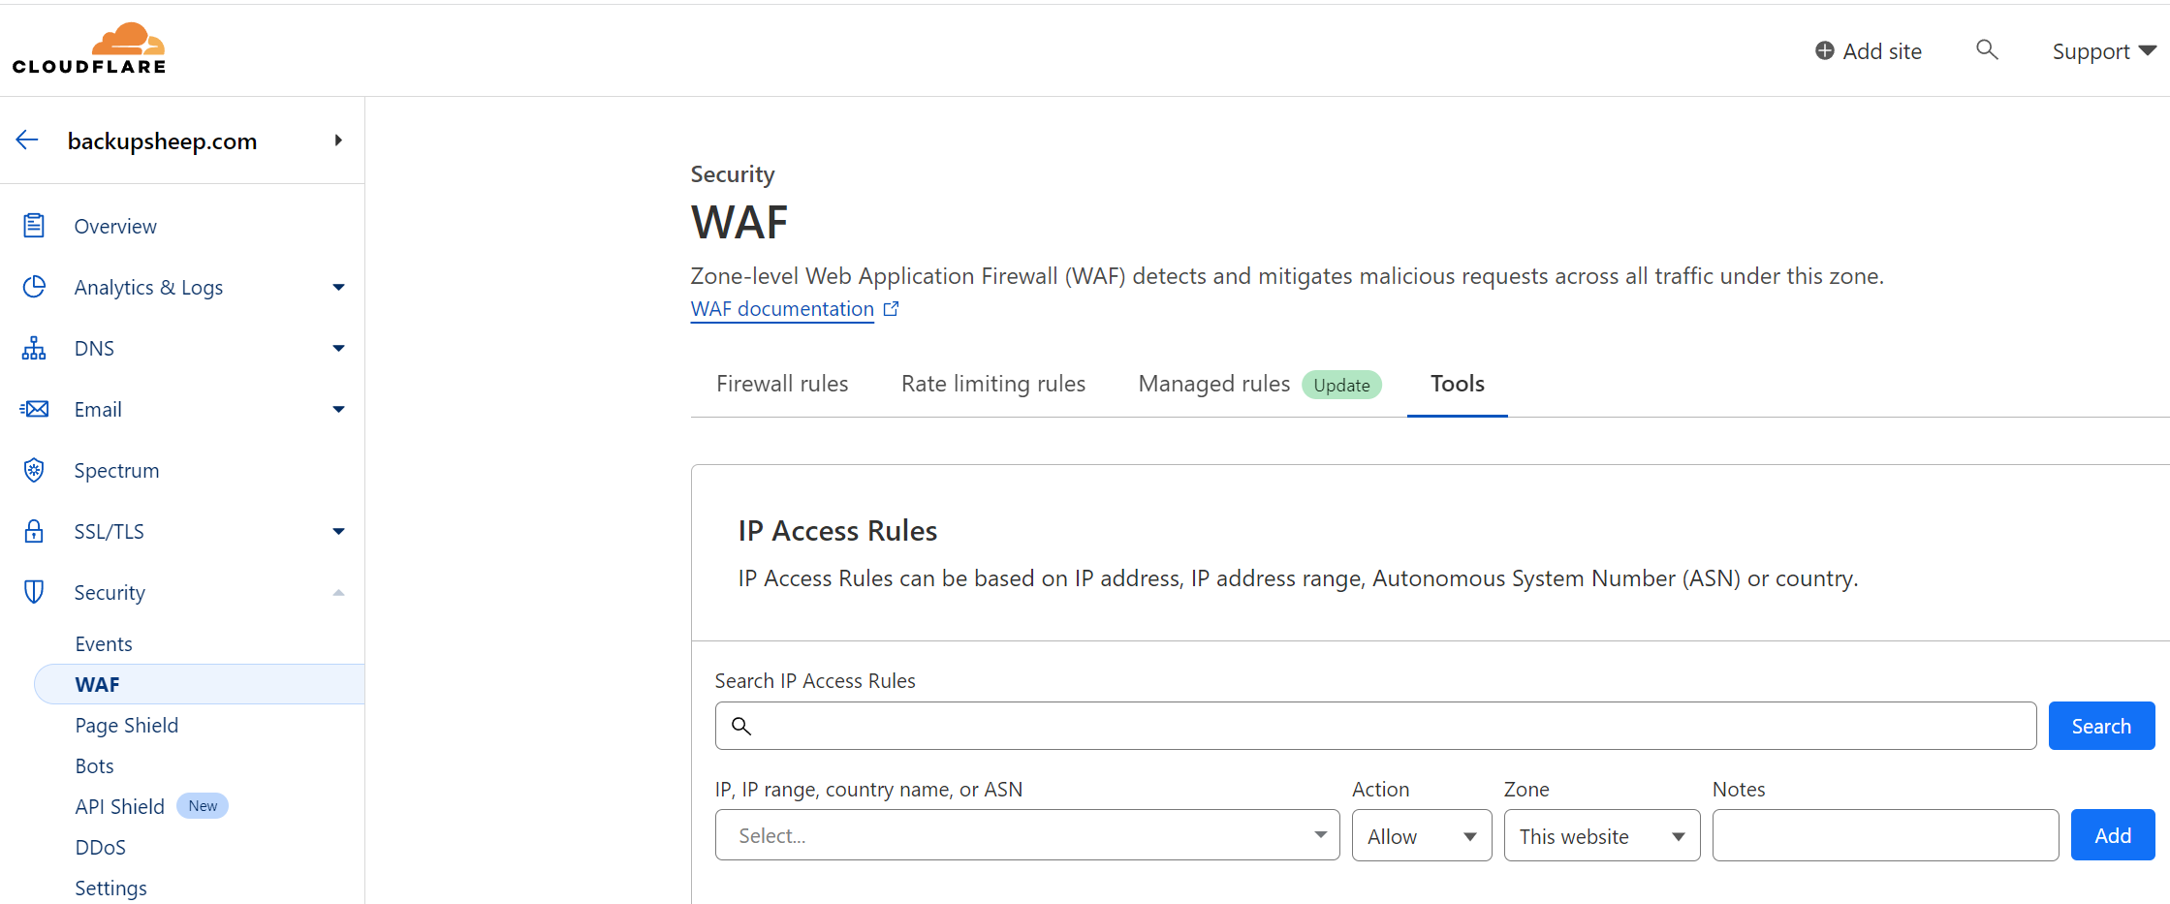Screen dimensions: 2170x904
Task: Click the blue Search button
Action: tap(2101, 726)
